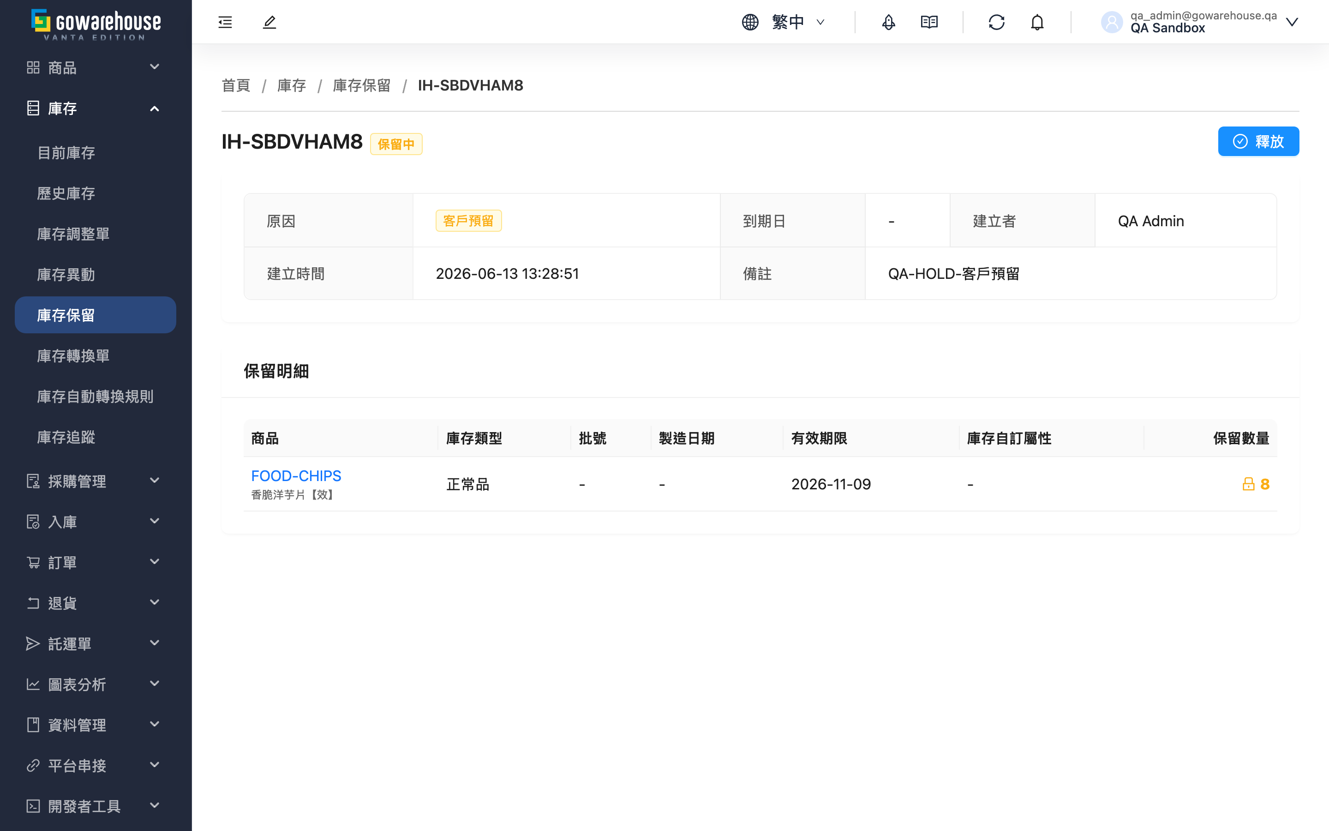
Task: Click the 保留中 status tag
Action: (396, 144)
